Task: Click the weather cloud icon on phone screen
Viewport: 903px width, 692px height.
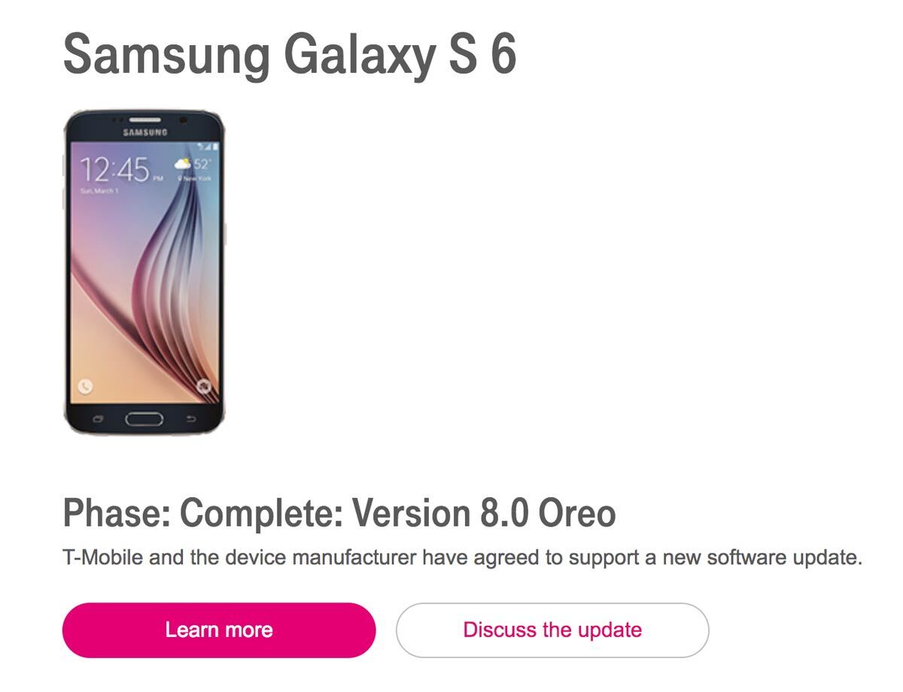Action: [x=182, y=163]
